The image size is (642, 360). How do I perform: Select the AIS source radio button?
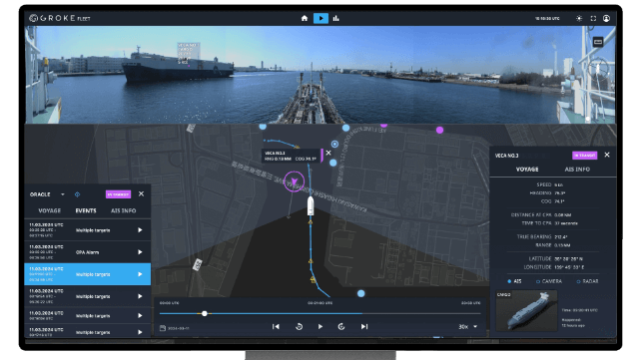tap(509, 281)
